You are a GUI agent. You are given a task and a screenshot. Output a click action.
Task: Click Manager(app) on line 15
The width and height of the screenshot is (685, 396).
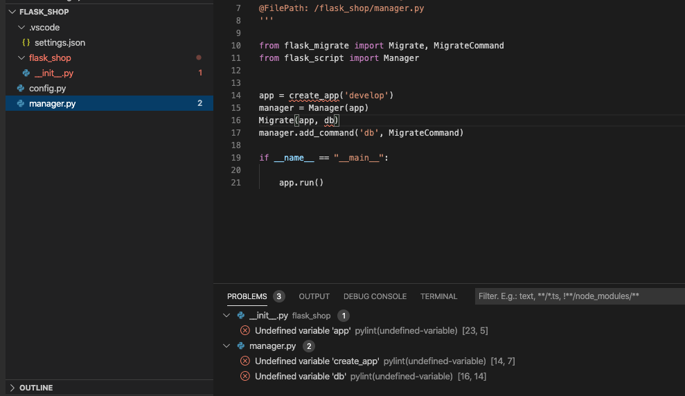click(339, 108)
